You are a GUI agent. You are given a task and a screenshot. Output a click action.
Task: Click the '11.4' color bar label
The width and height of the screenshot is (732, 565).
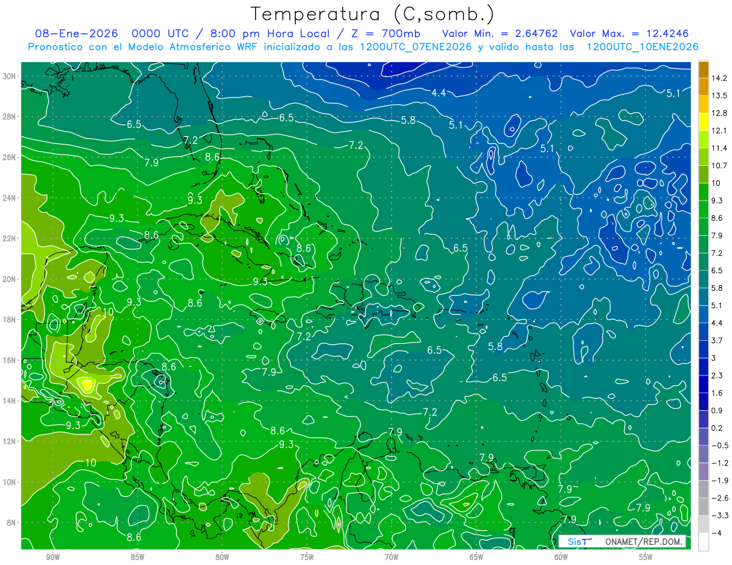(719, 148)
